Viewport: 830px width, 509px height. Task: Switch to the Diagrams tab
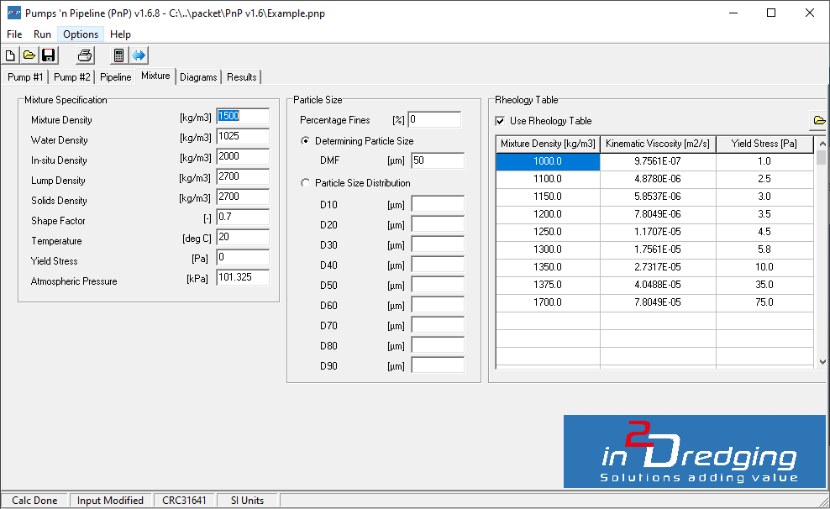coord(198,76)
